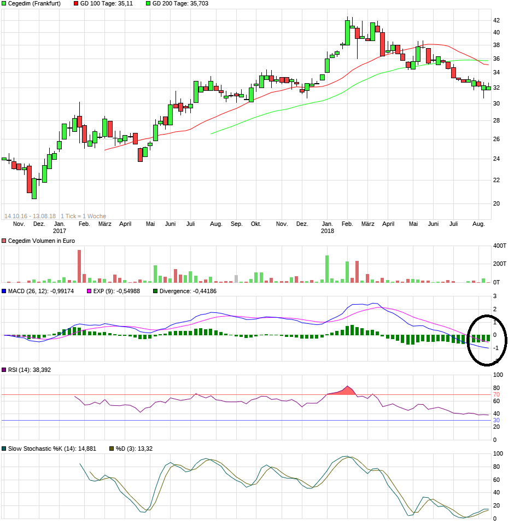
Task: Click the date range '14.10.16 - 13.08.18'
Action: click(30, 217)
